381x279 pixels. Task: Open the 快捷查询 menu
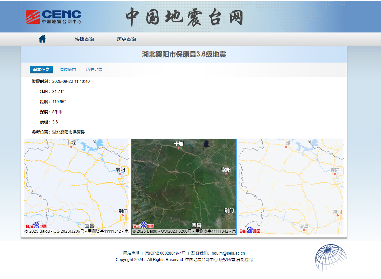click(84, 39)
